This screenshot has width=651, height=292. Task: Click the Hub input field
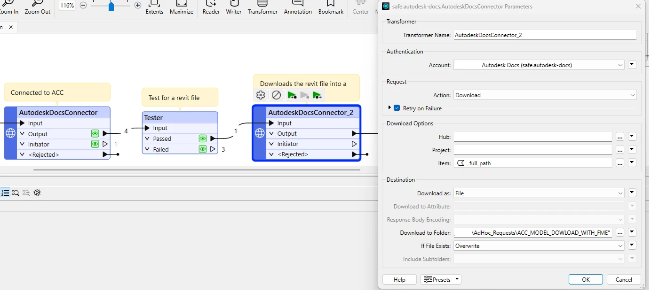pos(533,137)
